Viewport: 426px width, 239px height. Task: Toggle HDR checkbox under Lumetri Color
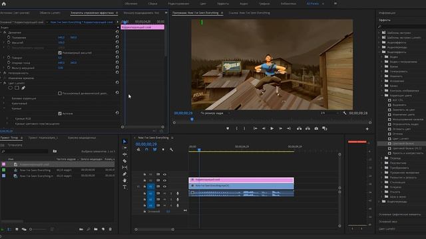[60, 93]
